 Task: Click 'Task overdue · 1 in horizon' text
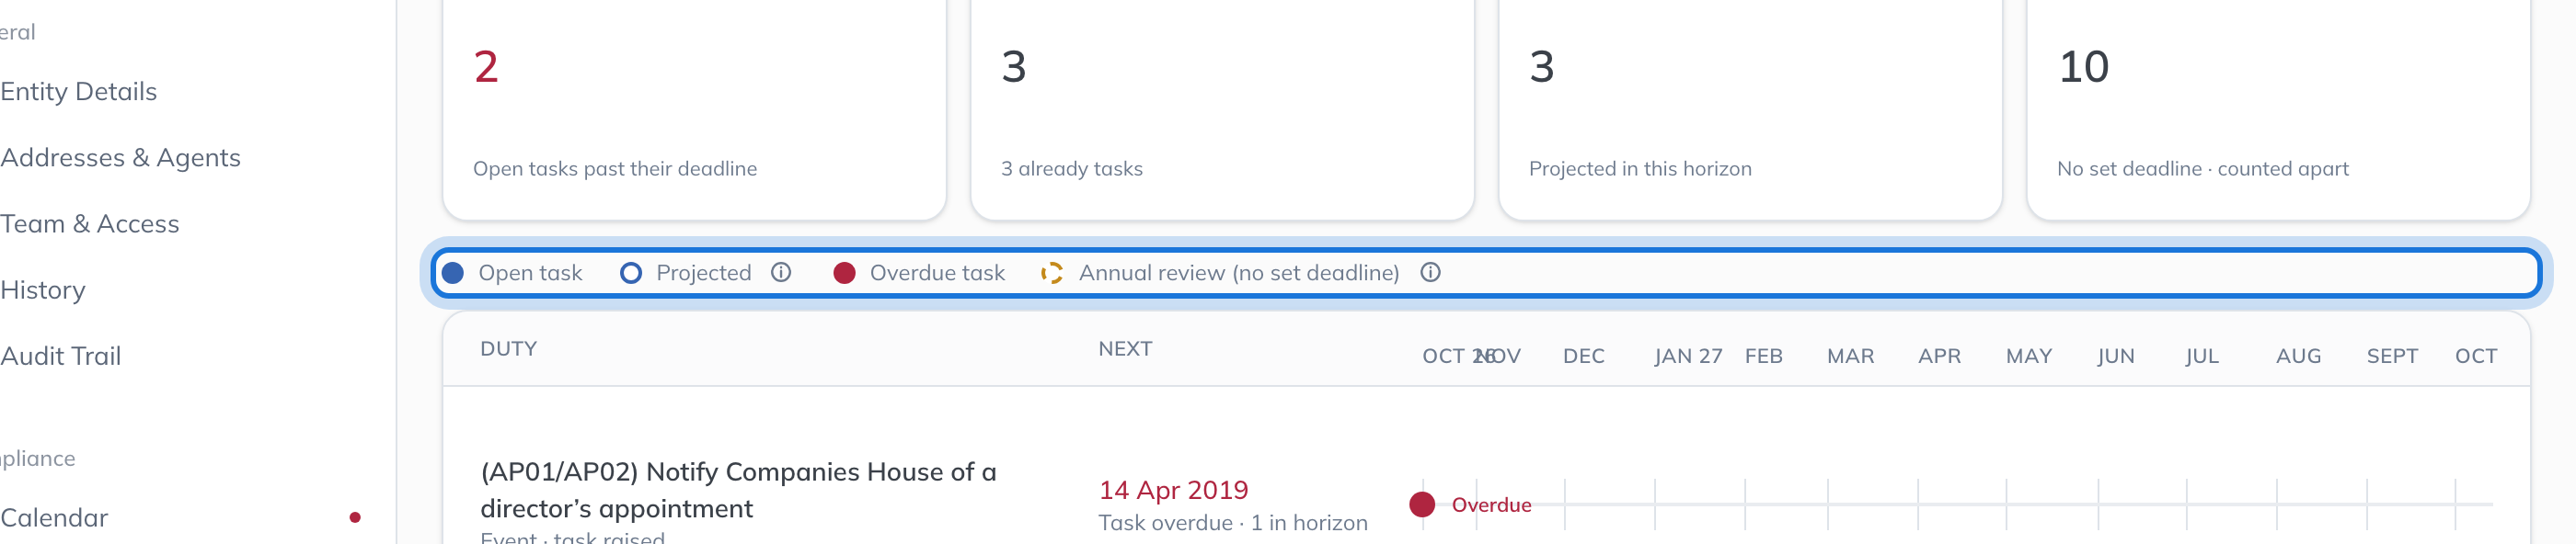1233,523
